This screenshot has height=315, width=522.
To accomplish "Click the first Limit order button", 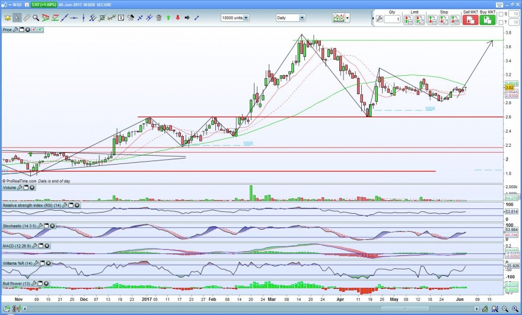I will pyautogui.click(x=409, y=20).
